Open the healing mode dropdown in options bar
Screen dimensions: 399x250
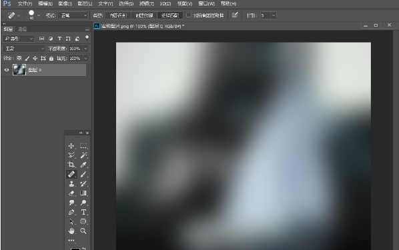tap(73, 15)
